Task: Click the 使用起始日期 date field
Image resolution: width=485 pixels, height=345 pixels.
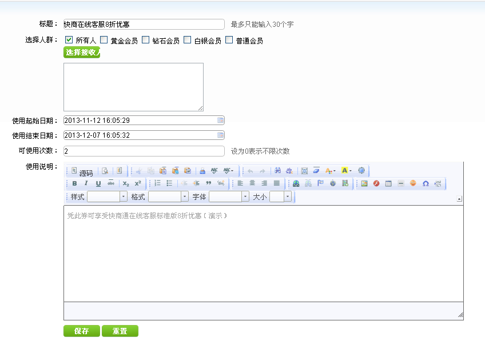Action: (143, 121)
